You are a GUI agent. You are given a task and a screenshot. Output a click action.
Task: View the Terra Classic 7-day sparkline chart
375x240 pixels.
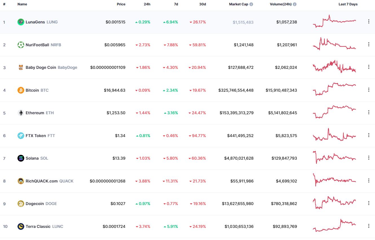[334, 225]
